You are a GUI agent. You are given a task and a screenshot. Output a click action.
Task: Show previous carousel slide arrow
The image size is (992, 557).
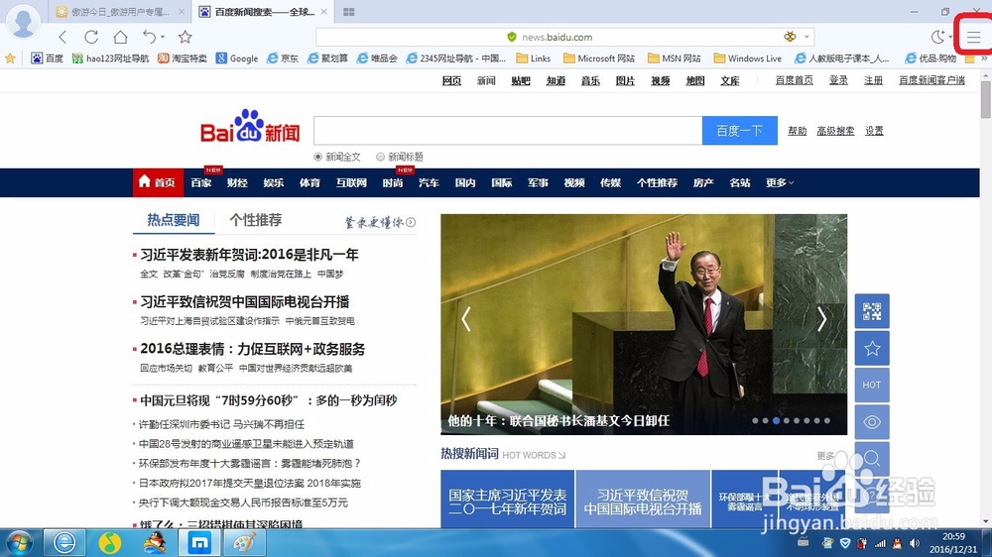466,319
